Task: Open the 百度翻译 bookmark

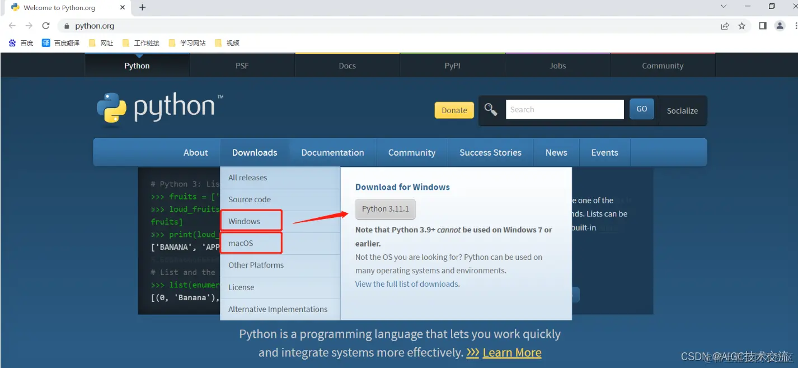Action: 60,43
